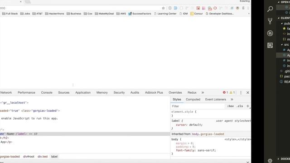The height and width of the screenshot is (163, 290).
Task: Open the Jobs bookmark folder
Action: [x=25, y=14]
